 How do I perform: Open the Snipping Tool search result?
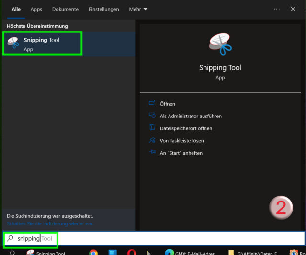(42, 44)
